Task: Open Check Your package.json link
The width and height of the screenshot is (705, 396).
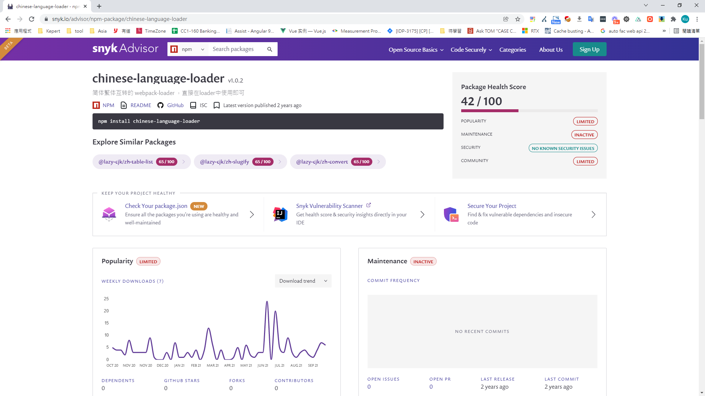Action: pos(156,206)
